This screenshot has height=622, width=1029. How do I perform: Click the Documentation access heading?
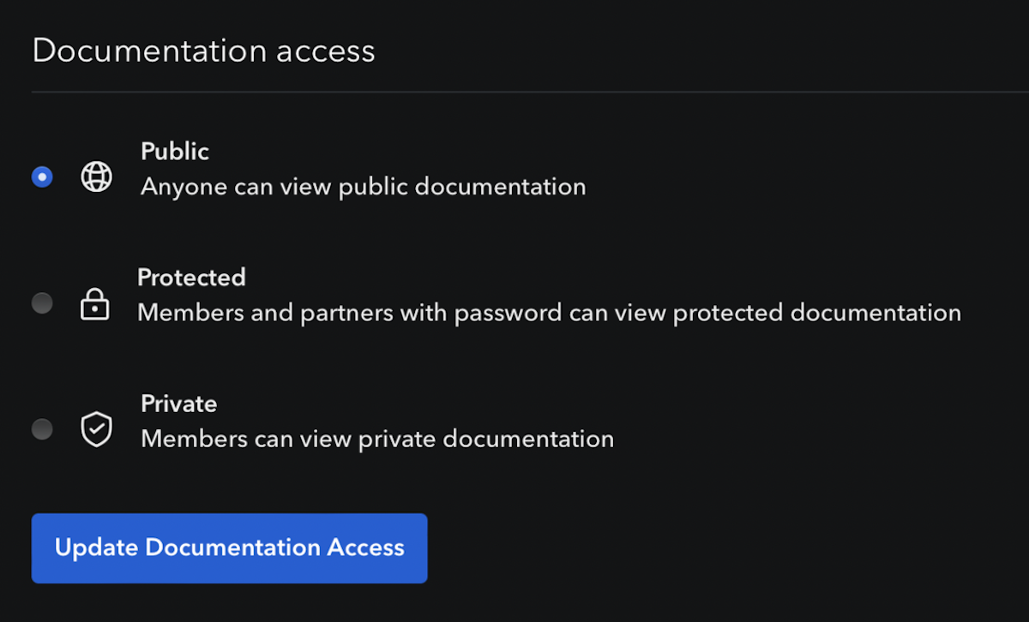[x=203, y=51]
